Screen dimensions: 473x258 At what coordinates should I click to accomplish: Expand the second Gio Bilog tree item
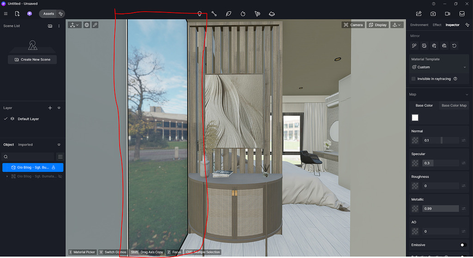(7, 177)
